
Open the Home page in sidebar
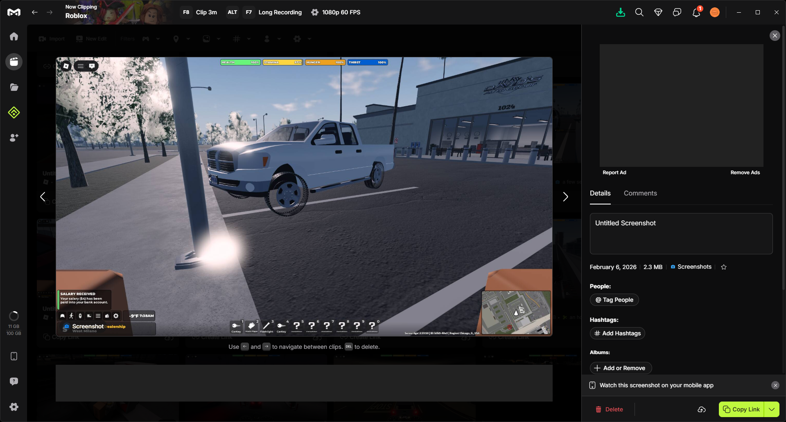[x=14, y=37]
